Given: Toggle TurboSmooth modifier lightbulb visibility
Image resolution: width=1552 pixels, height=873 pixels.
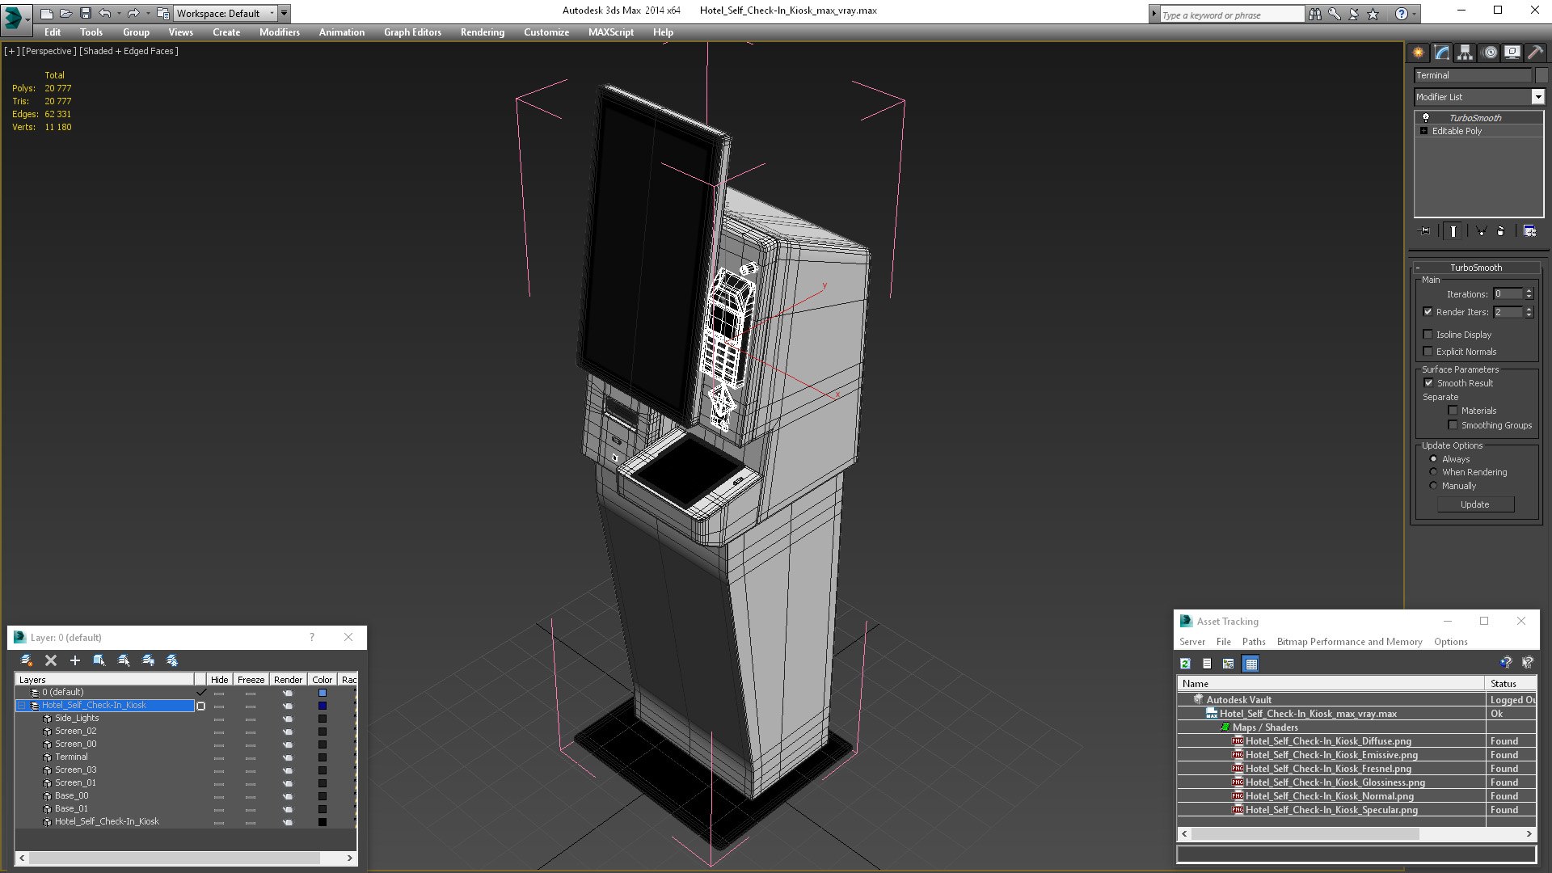Looking at the screenshot, I should click(x=1426, y=118).
